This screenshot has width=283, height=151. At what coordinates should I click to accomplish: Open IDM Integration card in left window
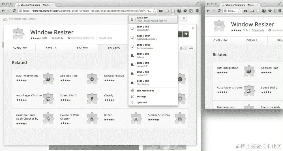[x=34, y=79]
